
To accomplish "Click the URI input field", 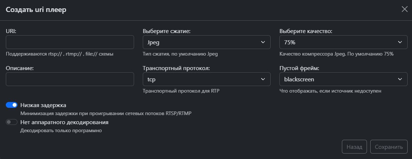I will [70, 42].
